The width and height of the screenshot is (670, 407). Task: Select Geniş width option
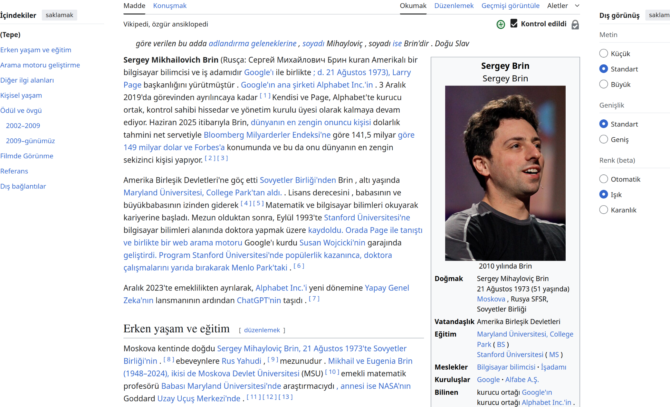604,139
